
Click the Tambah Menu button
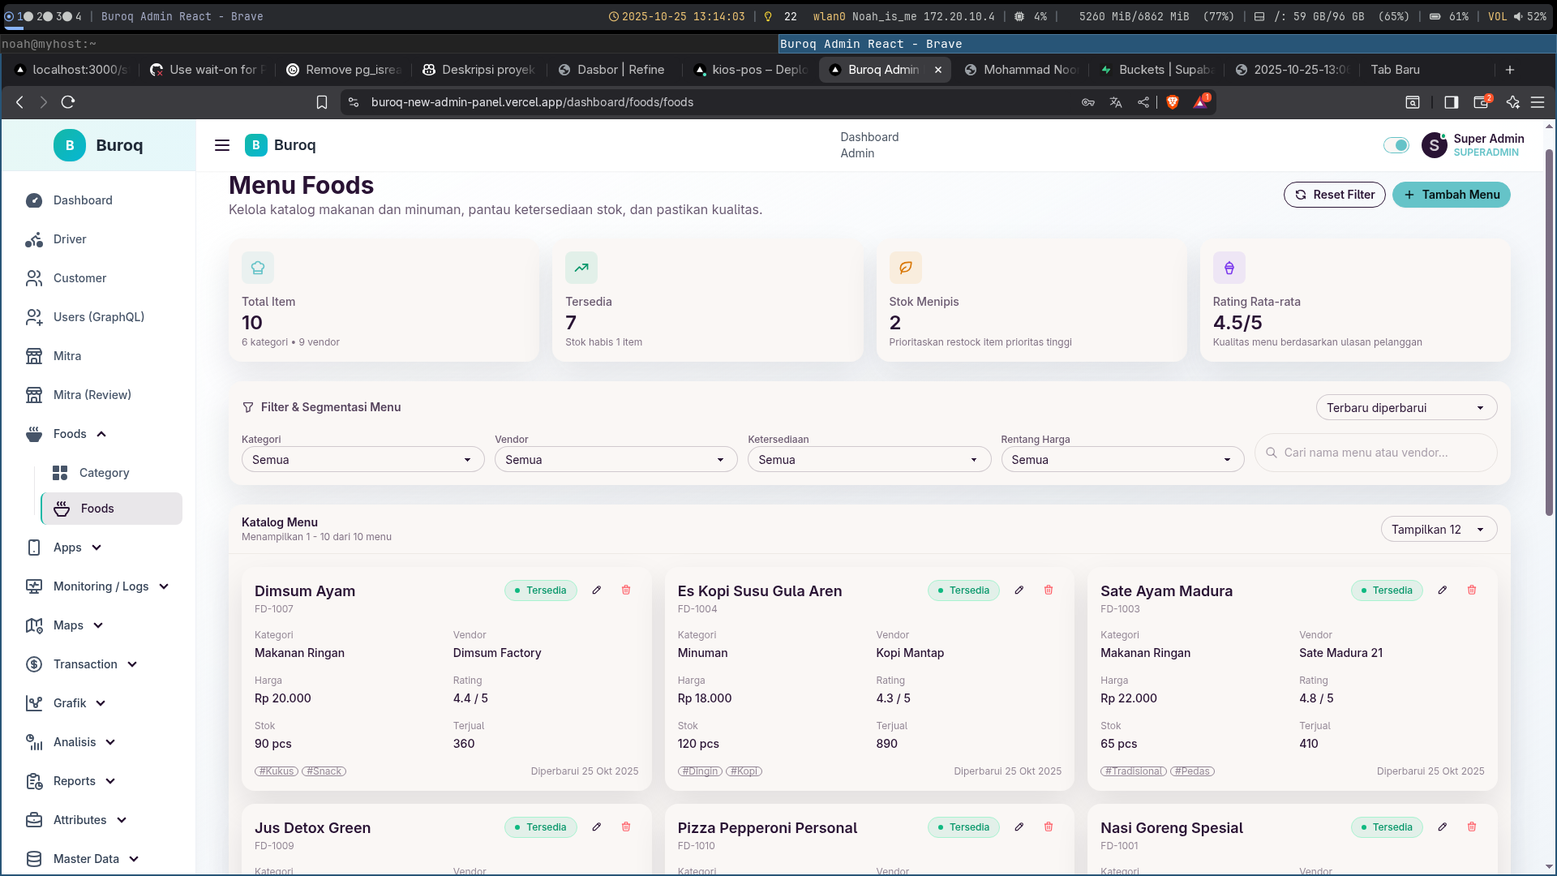tap(1451, 195)
